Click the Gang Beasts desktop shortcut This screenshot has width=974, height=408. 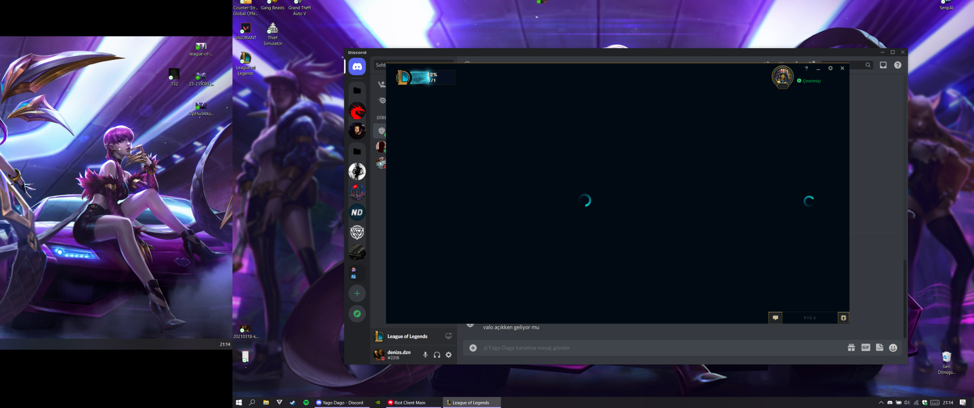click(272, 6)
